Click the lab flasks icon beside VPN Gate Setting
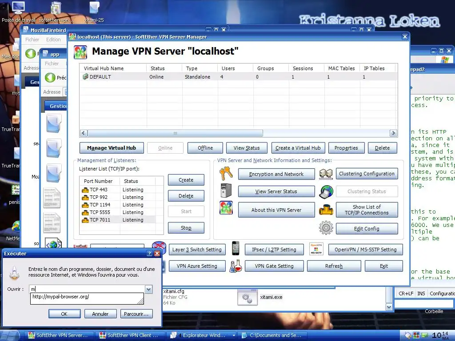Viewport: 455px width, 341px height. click(x=235, y=266)
